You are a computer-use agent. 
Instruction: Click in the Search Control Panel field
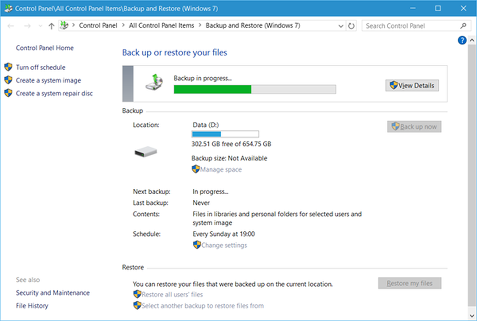point(410,26)
